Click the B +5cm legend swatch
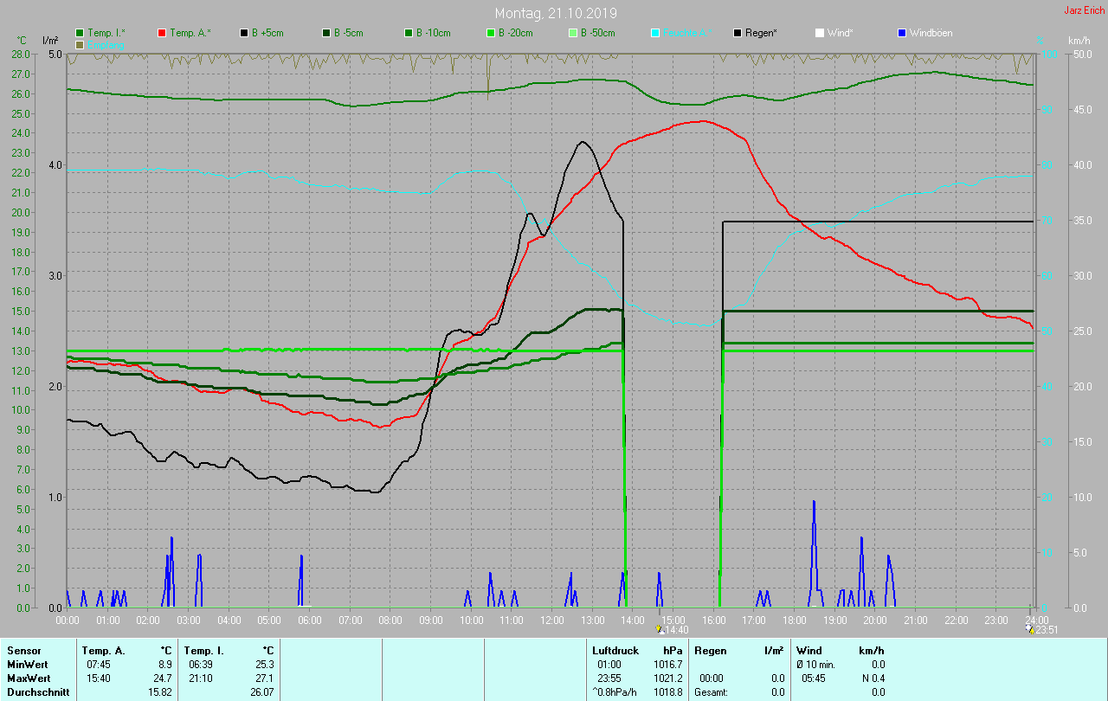 click(244, 33)
